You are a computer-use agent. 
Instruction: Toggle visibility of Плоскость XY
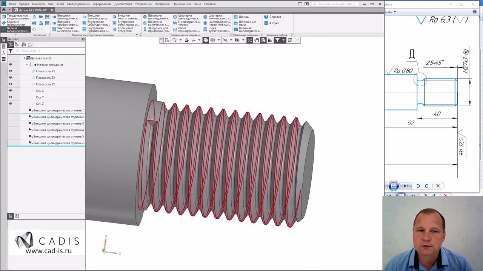click(11, 71)
